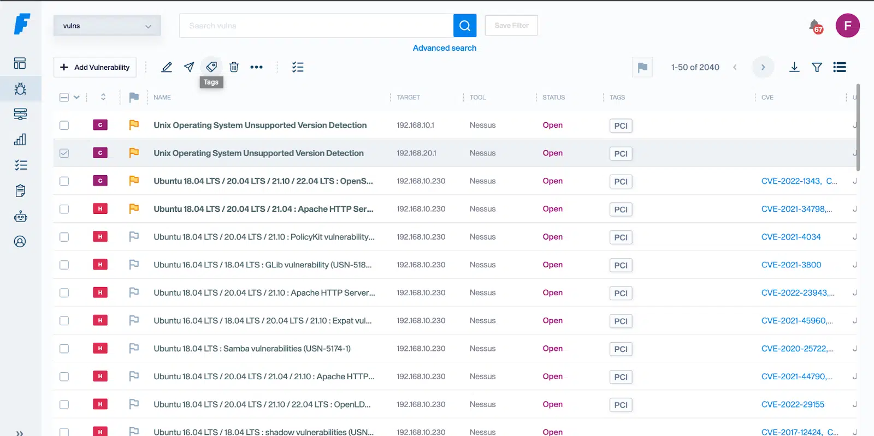Toggle flag on GLib vulnerability row

pos(134,265)
